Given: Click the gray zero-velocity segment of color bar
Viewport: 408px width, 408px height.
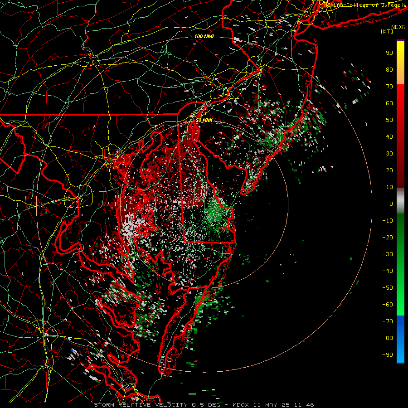Looking at the screenshot, I should point(400,201).
